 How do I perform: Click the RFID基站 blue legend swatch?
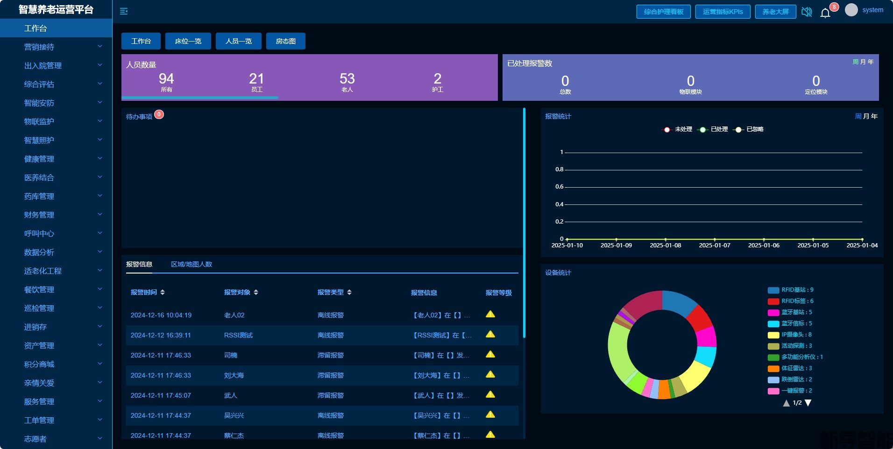pyautogui.click(x=773, y=290)
